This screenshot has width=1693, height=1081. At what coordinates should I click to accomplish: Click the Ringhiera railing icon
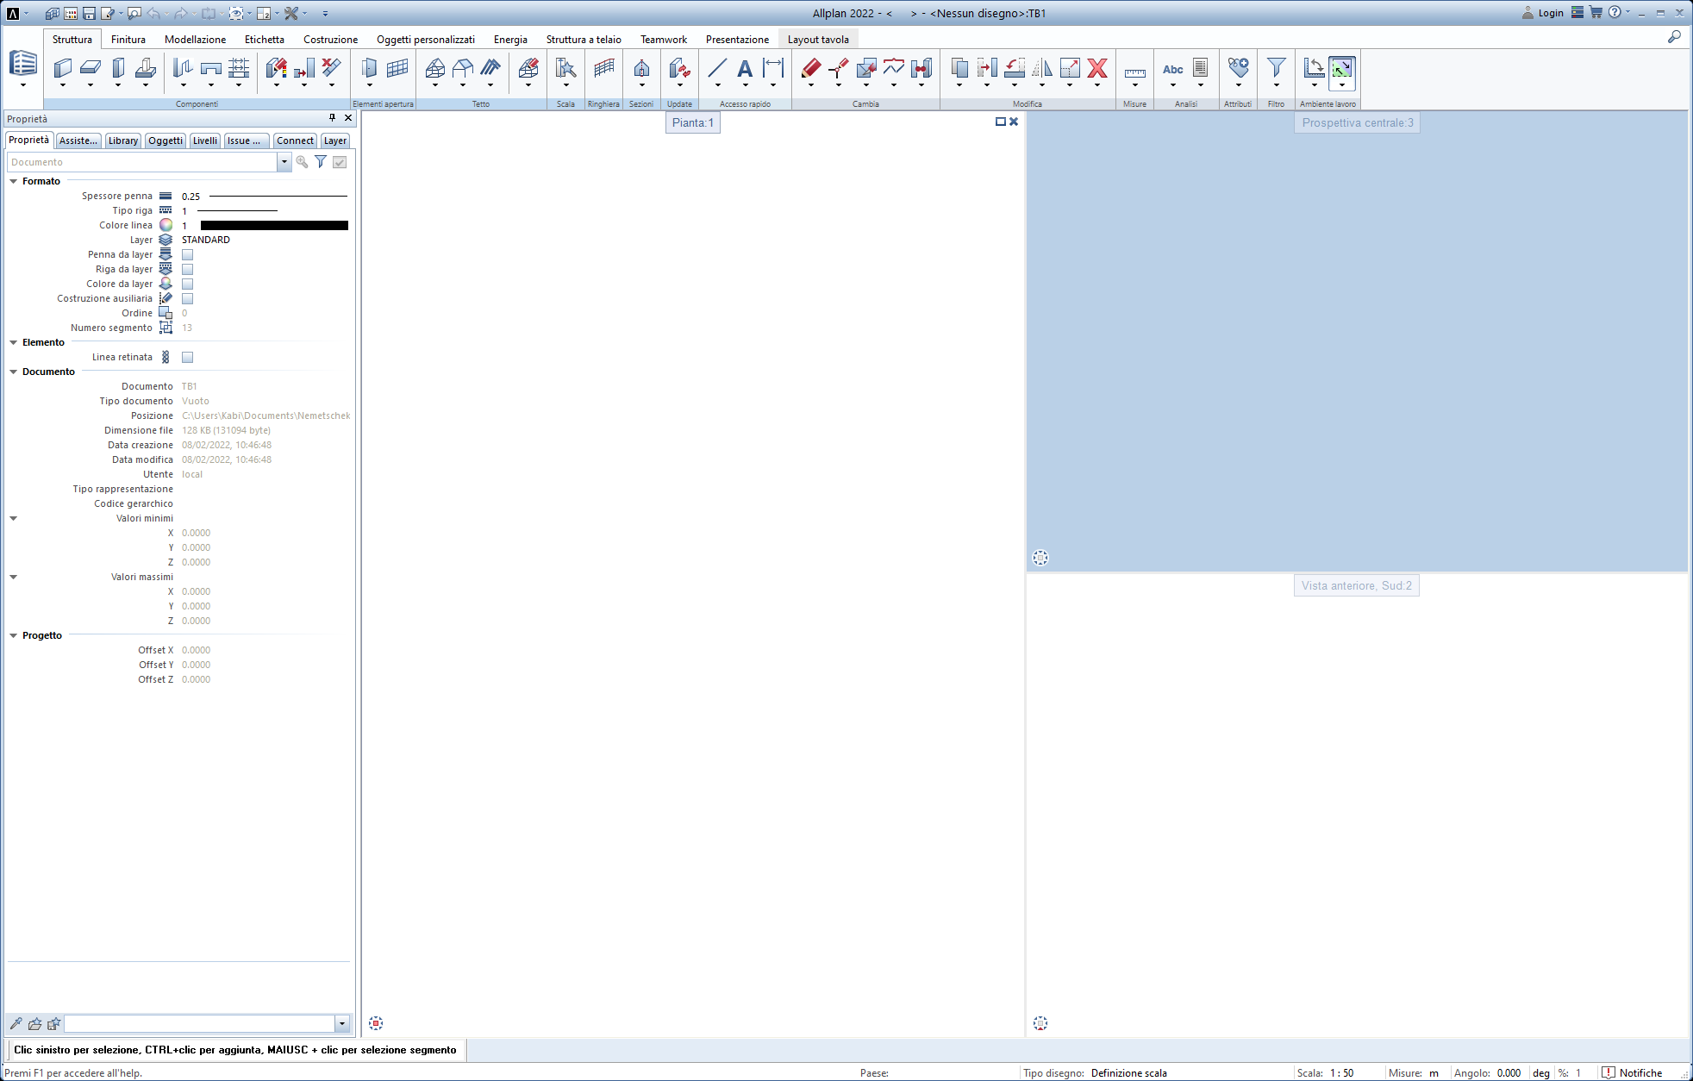pyautogui.click(x=603, y=68)
